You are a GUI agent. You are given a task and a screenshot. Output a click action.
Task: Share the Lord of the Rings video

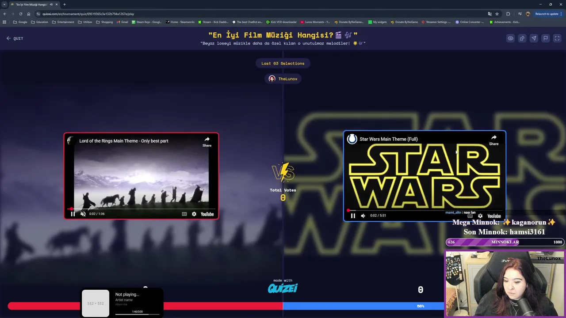pos(207,141)
